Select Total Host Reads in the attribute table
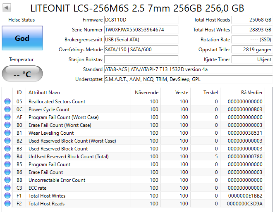 pos(46,204)
